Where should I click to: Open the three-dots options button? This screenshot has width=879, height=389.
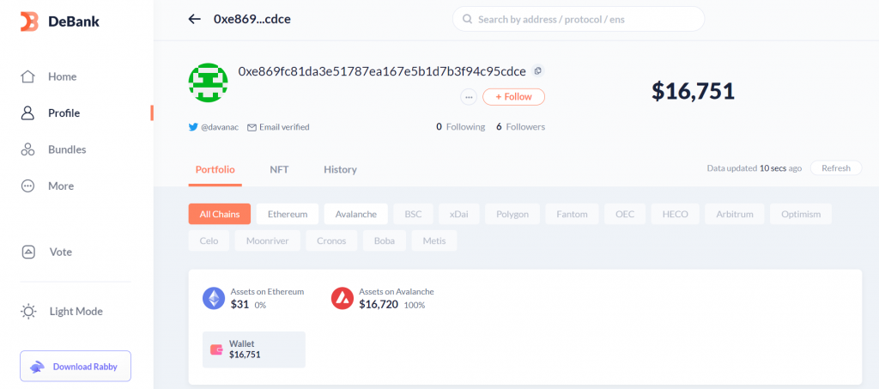point(469,97)
